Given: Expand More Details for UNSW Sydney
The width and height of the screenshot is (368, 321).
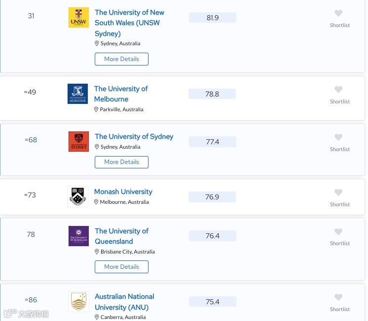Looking at the screenshot, I should (x=121, y=59).
